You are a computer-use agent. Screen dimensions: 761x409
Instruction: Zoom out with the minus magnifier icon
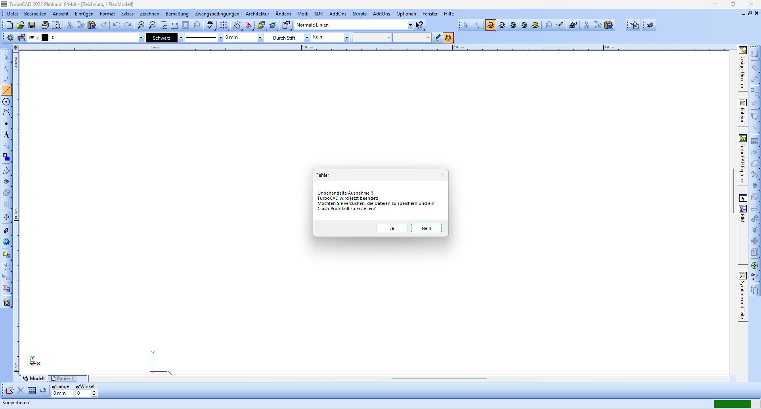tap(152, 25)
